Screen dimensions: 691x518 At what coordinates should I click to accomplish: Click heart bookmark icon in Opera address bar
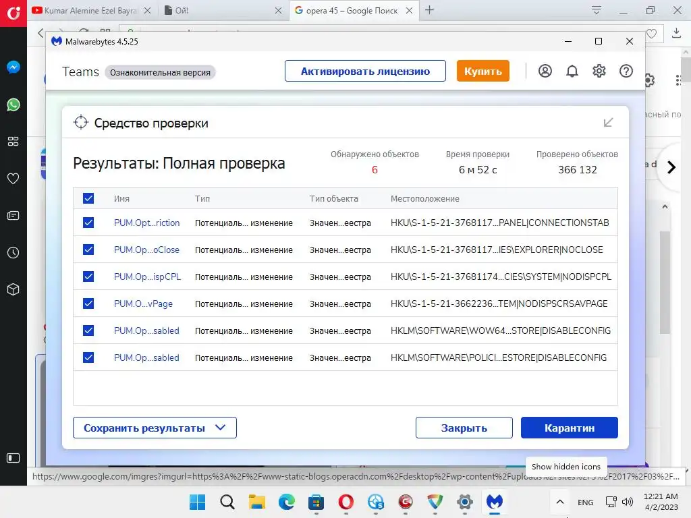pos(651,34)
